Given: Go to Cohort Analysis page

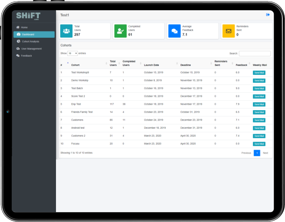Looking at the screenshot, I should point(34,41).
